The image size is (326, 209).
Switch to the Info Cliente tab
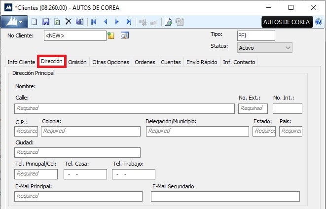pos(21,62)
